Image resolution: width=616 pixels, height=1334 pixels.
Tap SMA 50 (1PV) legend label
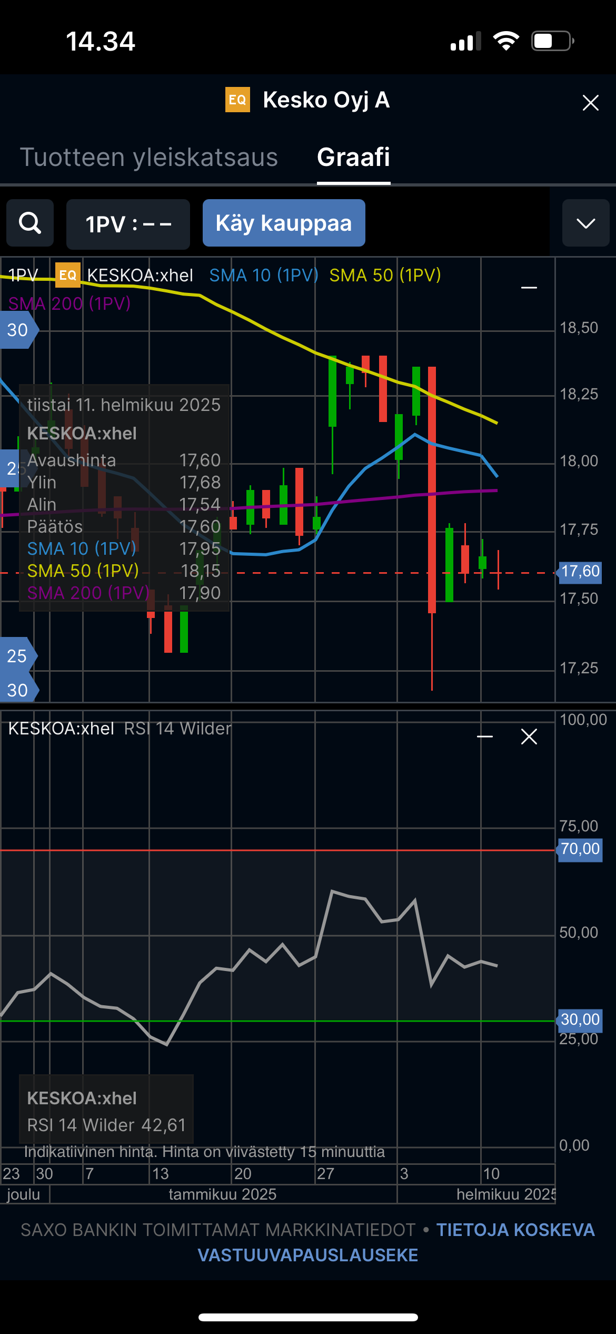[385, 275]
